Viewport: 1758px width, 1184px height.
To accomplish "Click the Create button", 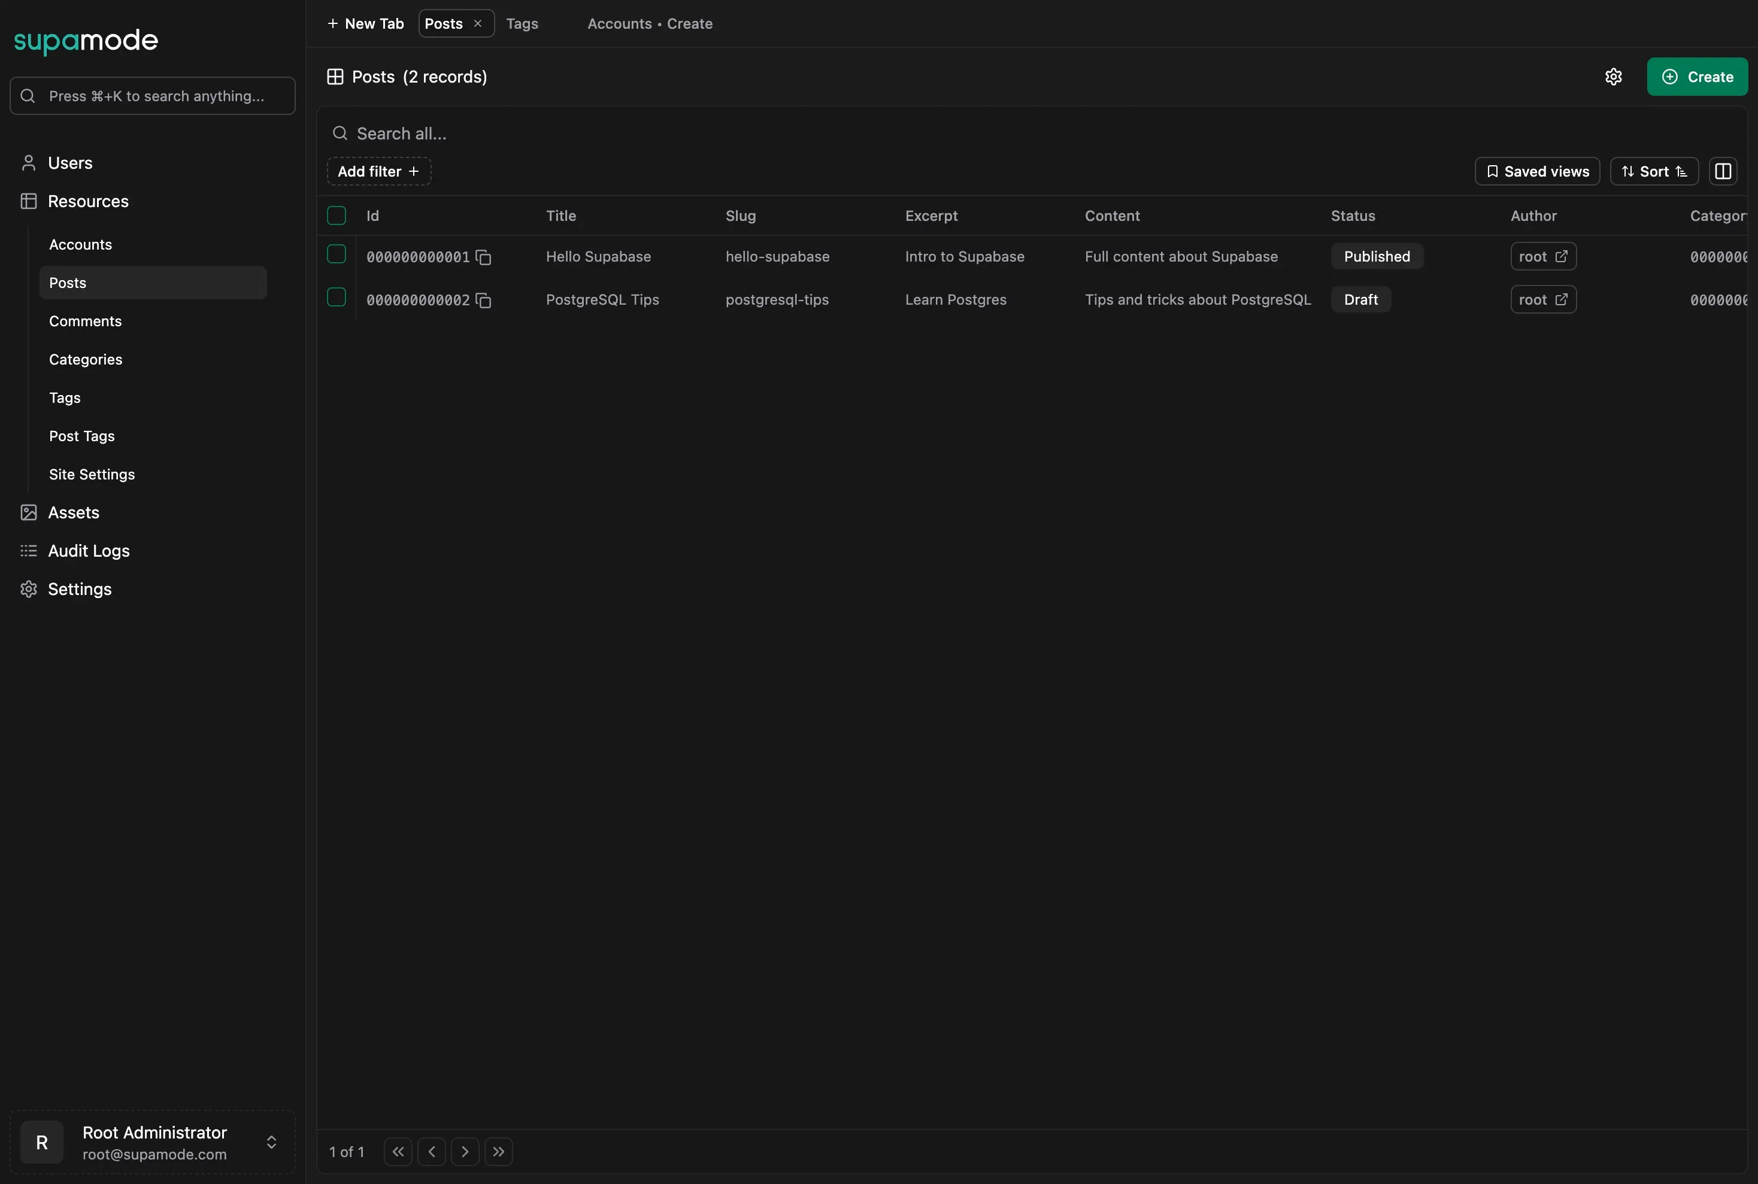I will 1698,76.
